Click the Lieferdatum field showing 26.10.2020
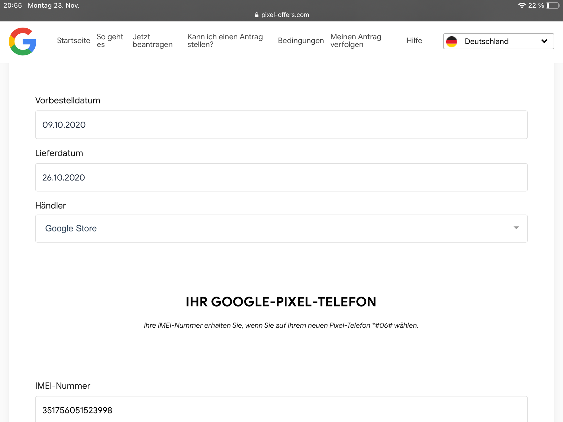The height and width of the screenshot is (422, 563). coord(281,178)
